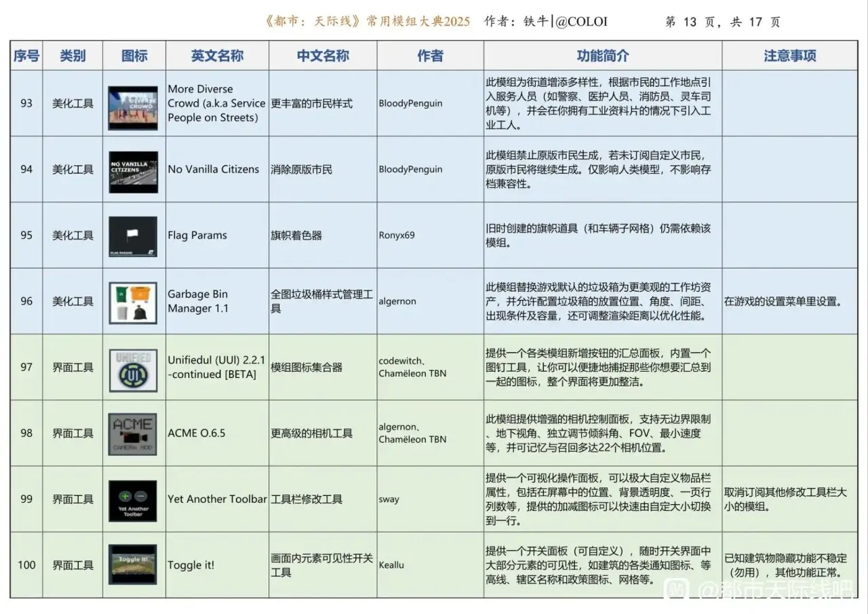Click the @COLOI author handle in header
This screenshot has height=614, width=868.
pos(581,22)
